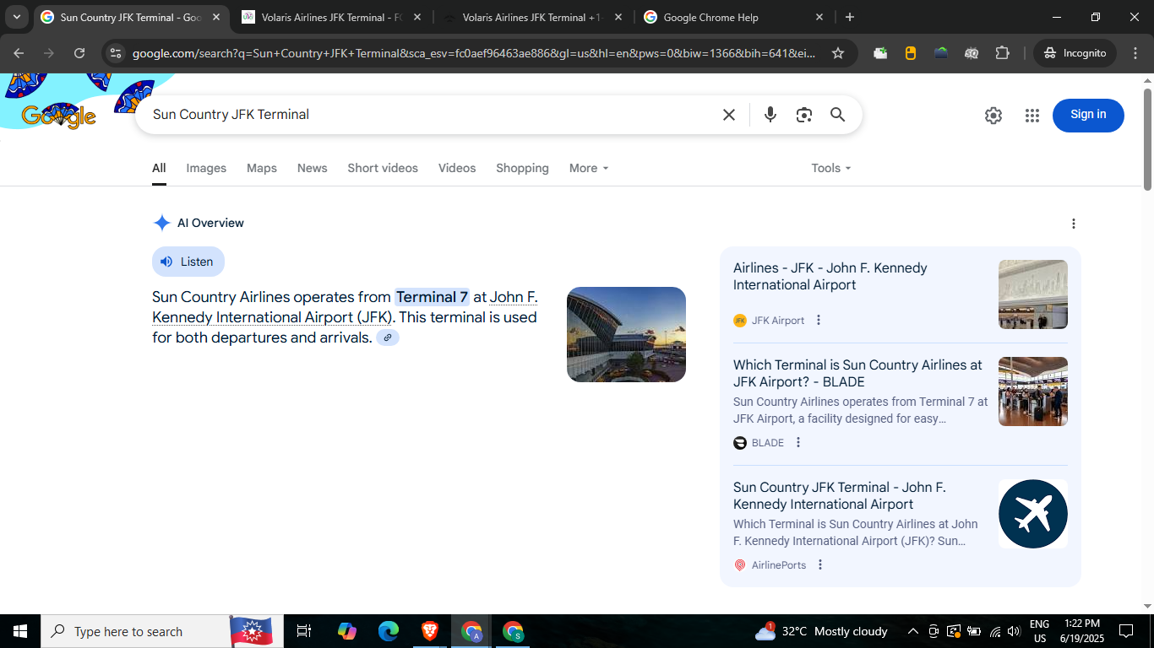Image resolution: width=1154 pixels, height=648 pixels.
Task: Switch to the Videos results tab
Action: tap(457, 169)
